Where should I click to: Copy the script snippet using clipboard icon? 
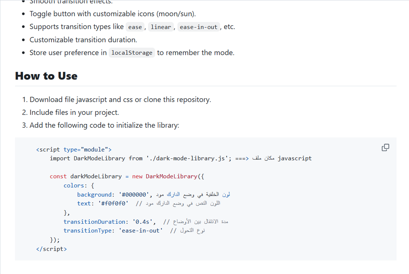click(385, 147)
